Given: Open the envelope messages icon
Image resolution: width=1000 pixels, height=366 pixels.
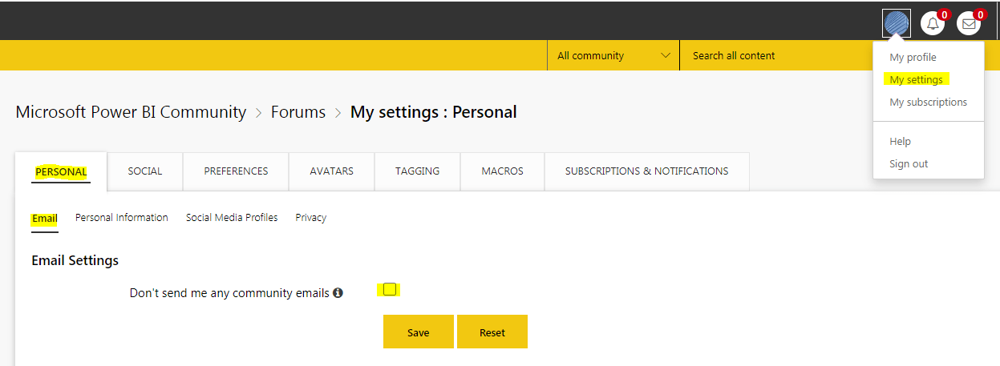Looking at the screenshot, I should click(x=969, y=23).
